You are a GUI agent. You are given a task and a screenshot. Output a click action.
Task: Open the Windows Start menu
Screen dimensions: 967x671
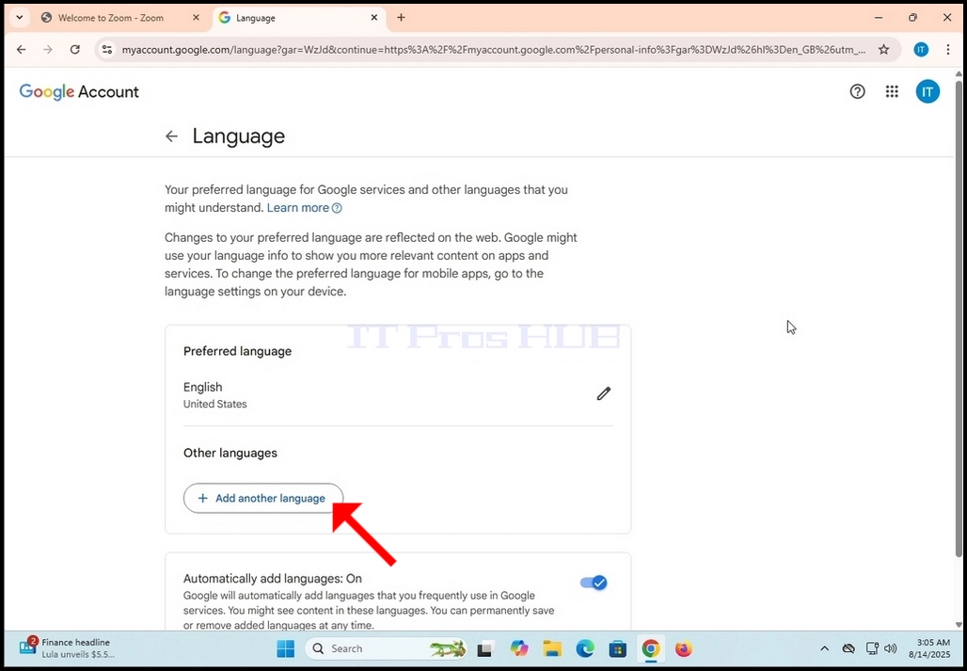(286, 648)
